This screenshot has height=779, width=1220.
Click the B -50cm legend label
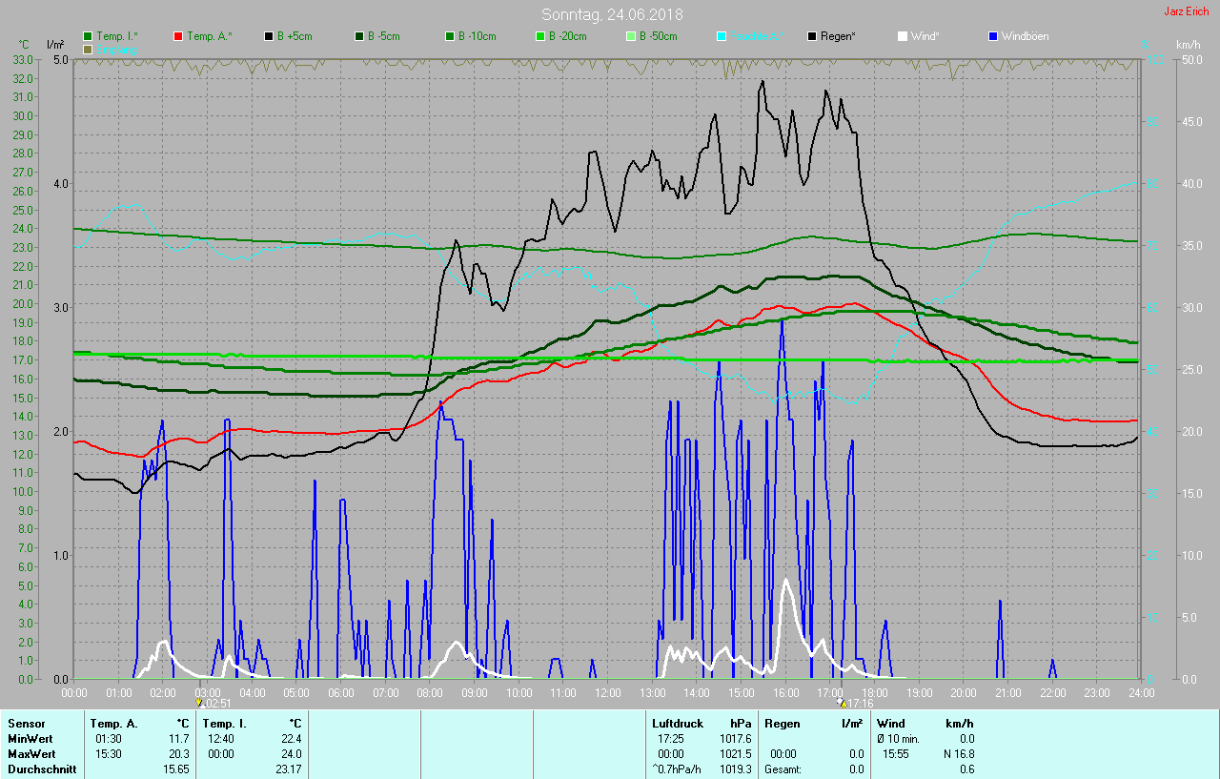tap(658, 36)
